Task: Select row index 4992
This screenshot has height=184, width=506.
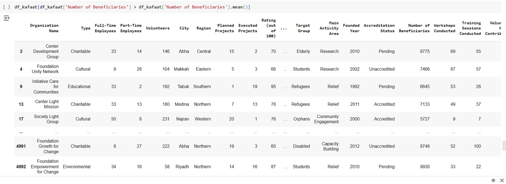Action: coord(21,167)
